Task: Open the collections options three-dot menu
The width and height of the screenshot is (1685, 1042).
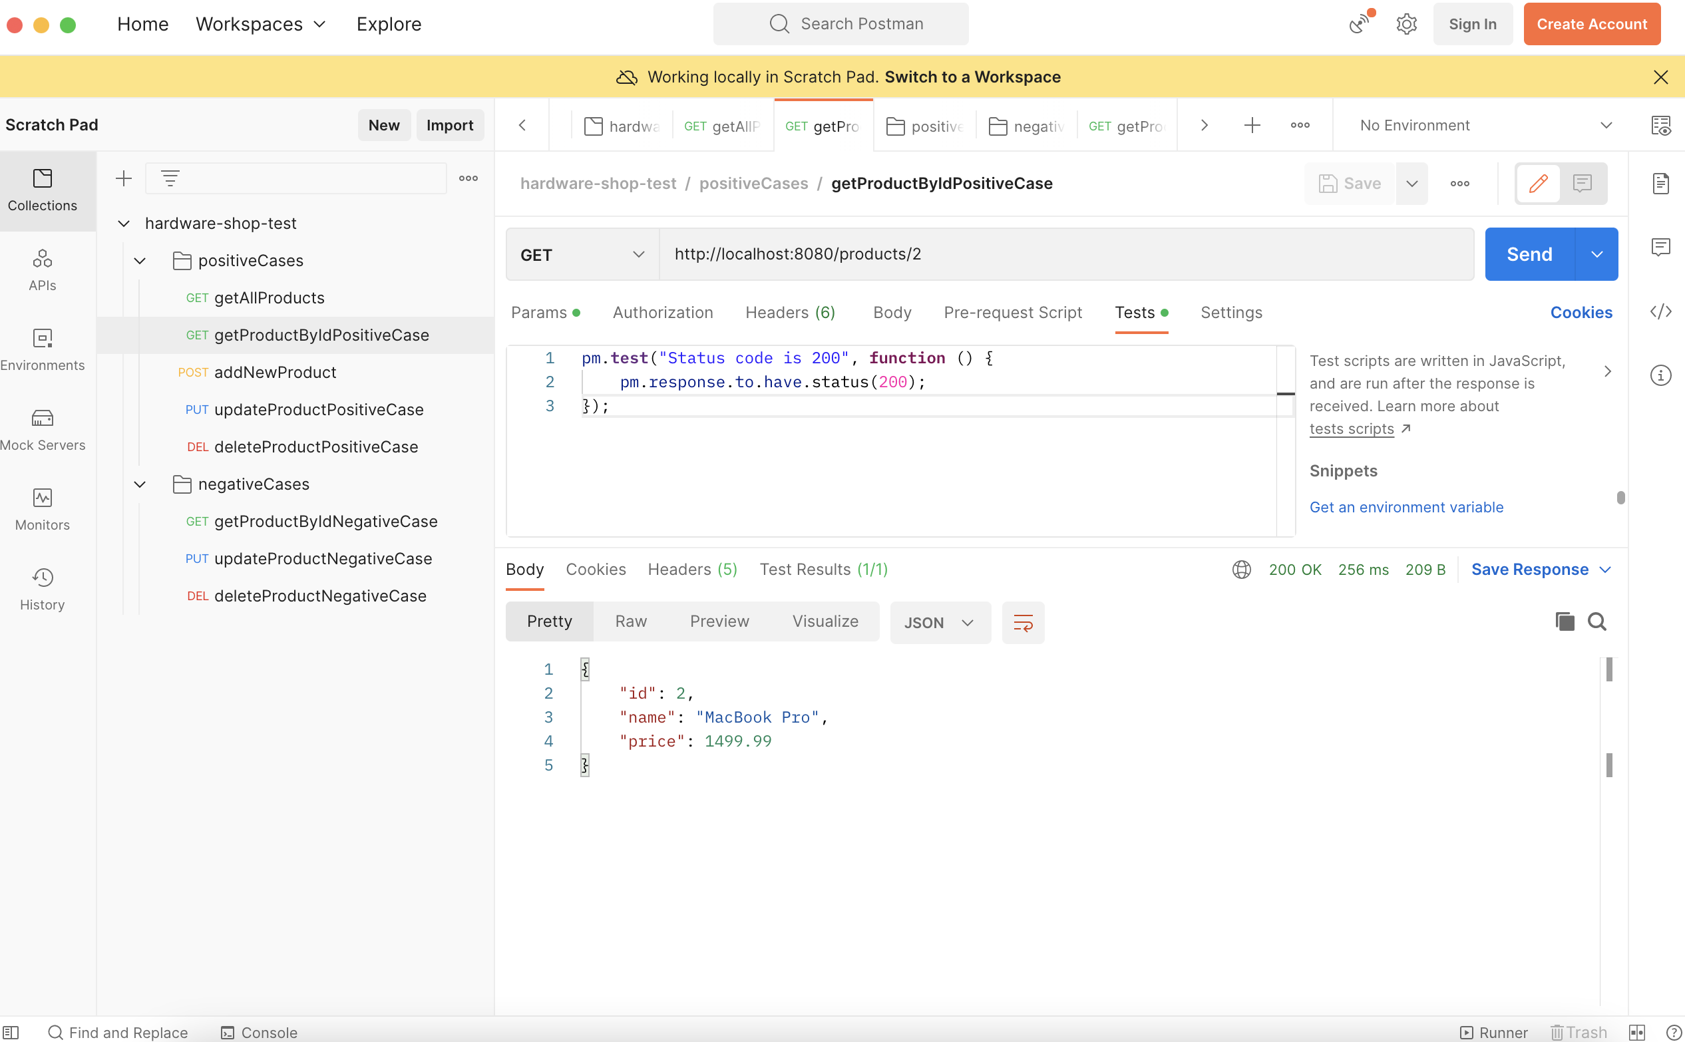Action: point(468,178)
